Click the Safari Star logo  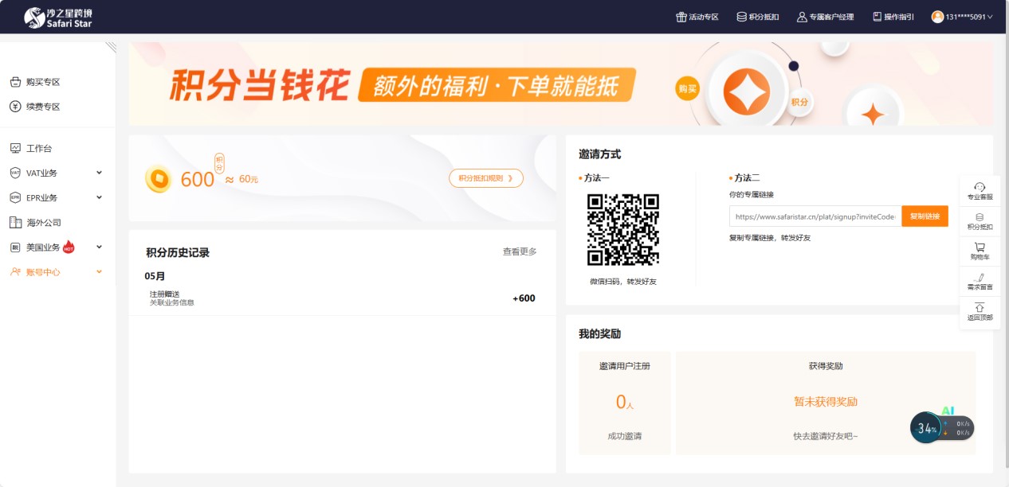[58, 17]
